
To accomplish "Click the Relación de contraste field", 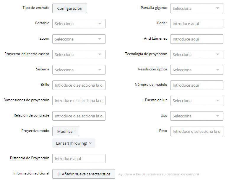I will click(x=79, y=116).
